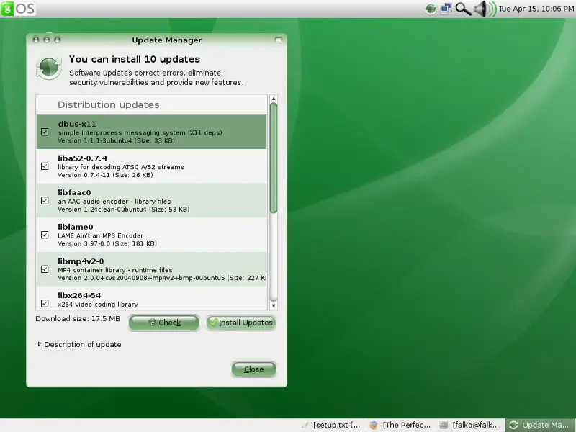Switch to setup.txt taskbar window
The height and width of the screenshot is (432, 576).
pyautogui.click(x=331, y=425)
